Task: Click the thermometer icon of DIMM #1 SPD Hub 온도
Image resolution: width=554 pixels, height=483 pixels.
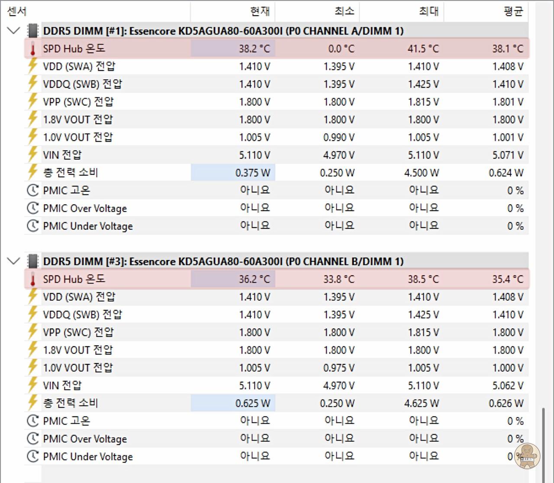Action: [x=32, y=48]
